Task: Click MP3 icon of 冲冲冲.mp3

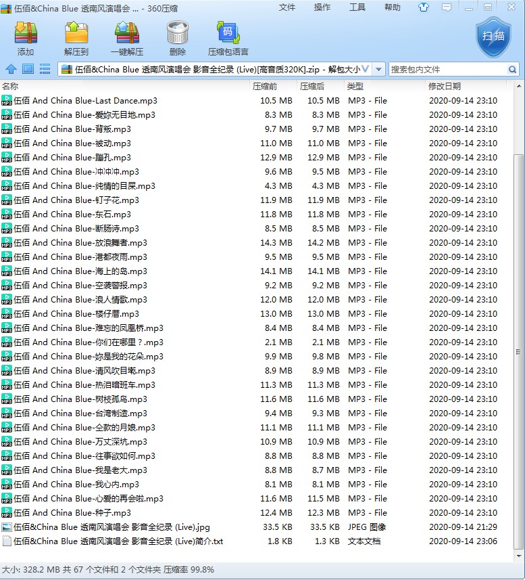Action: [7, 172]
